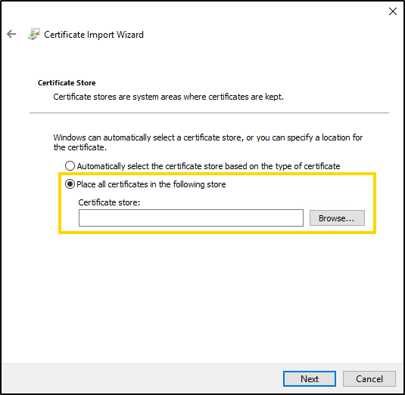The width and height of the screenshot is (405, 395).
Task: Click the 'Automatically select the certificate store' label text
Action: [208, 166]
